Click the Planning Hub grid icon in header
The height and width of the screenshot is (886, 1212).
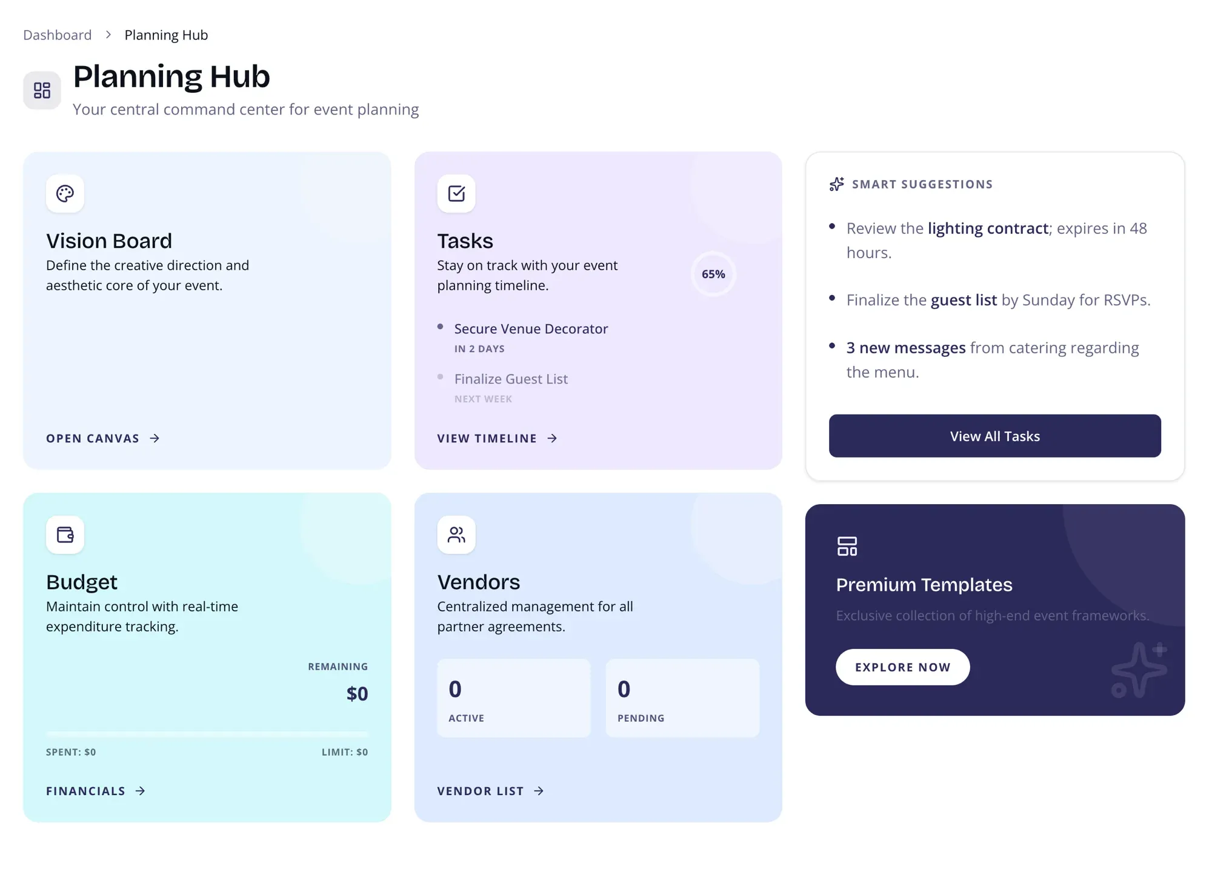tap(42, 90)
